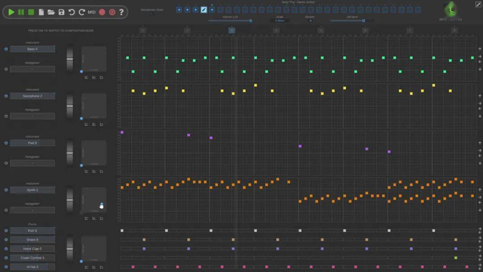The height and width of the screenshot is (272, 483).
Task: Mute the Kick 6 drum
Action: pos(6,230)
